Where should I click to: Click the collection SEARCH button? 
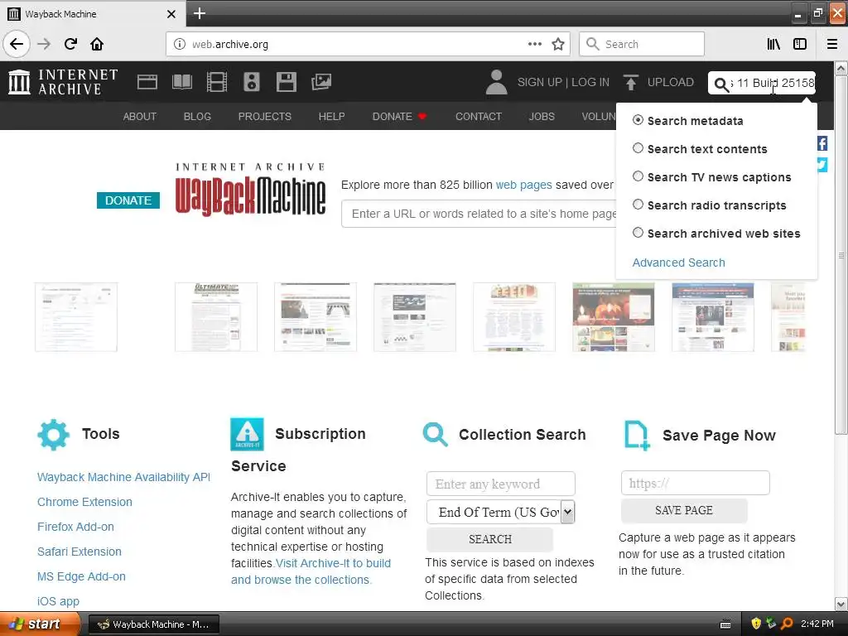tap(490, 539)
